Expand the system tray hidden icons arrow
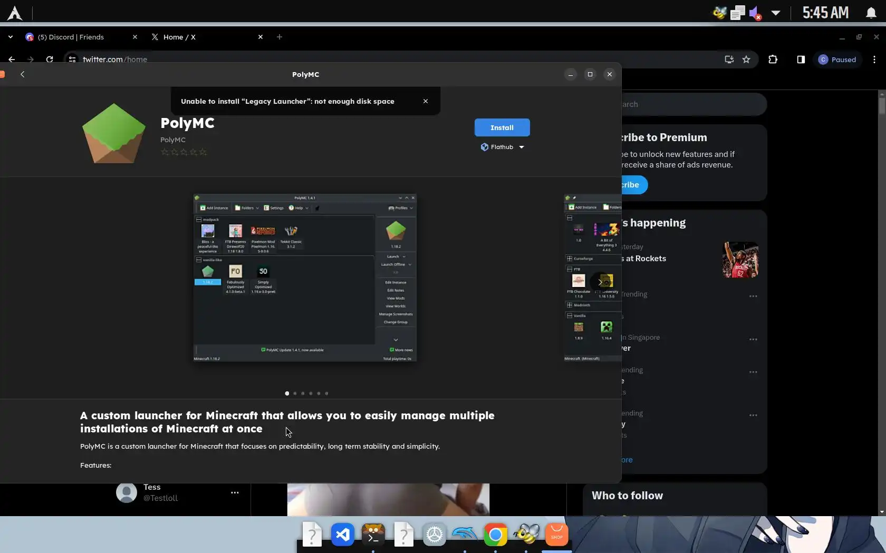The height and width of the screenshot is (553, 886). click(x=775, y=13)
